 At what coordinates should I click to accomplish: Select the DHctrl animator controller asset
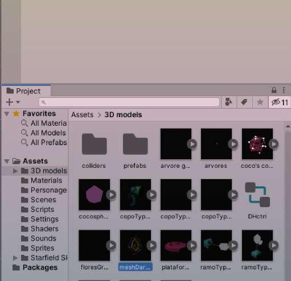[257, 195]
